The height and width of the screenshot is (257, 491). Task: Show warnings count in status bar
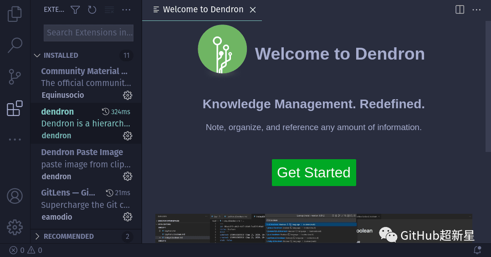[x=35, y=250]
